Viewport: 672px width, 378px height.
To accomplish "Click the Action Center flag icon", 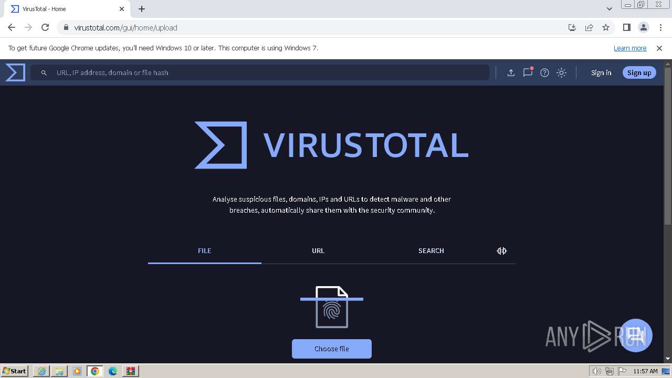I will [622, 371].
